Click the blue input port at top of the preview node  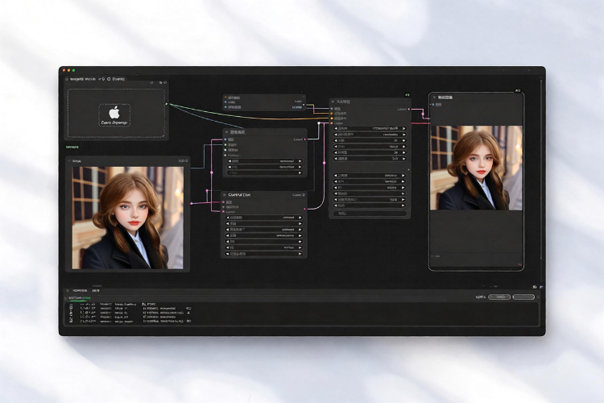pos(433,105)
